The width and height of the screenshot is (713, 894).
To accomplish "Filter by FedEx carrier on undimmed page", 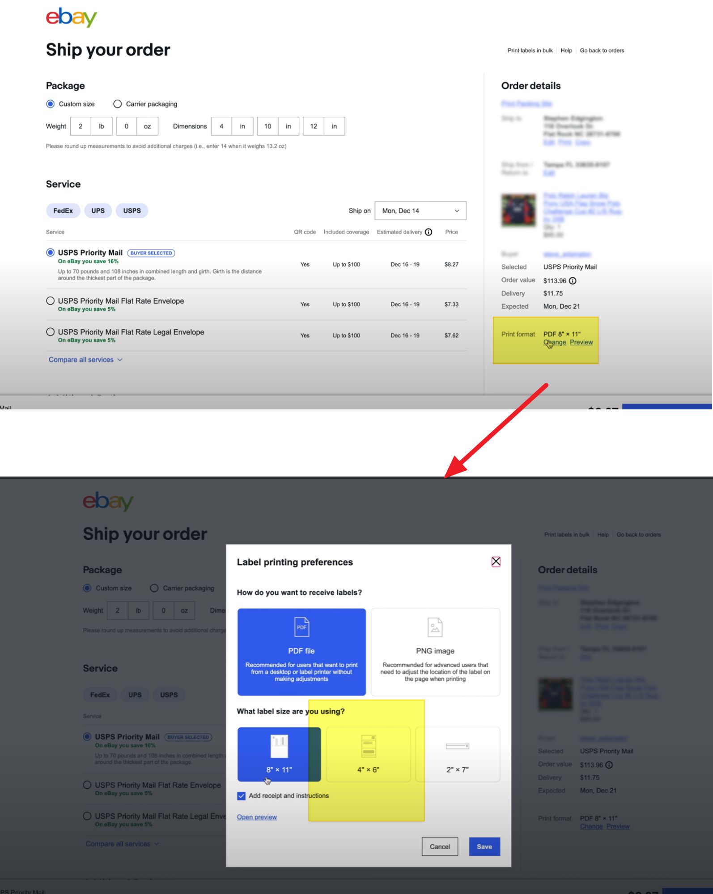I will click(63, 211).
